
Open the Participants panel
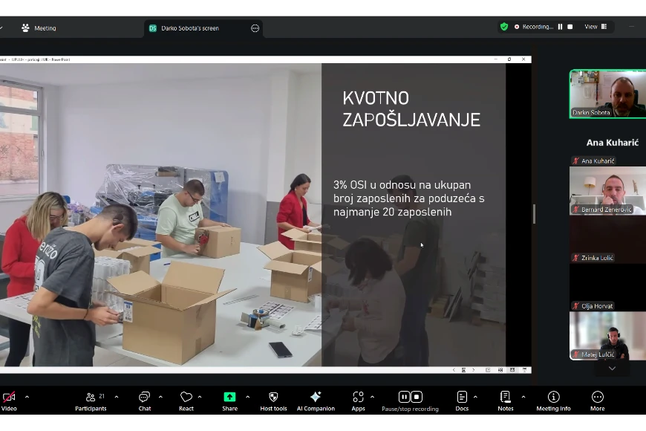click(x=91, y=400)
